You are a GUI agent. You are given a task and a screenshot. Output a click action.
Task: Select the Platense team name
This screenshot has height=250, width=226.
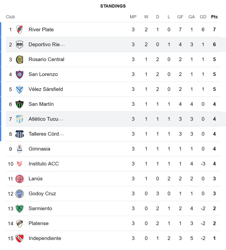coord(39,223)
